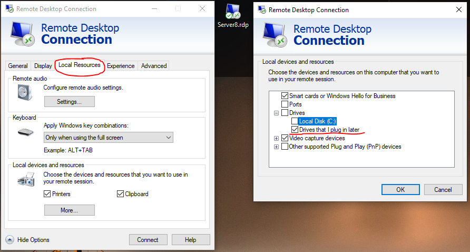The image size is (470, 252).
Task: Click the More button for local devices
Action: 70,210
